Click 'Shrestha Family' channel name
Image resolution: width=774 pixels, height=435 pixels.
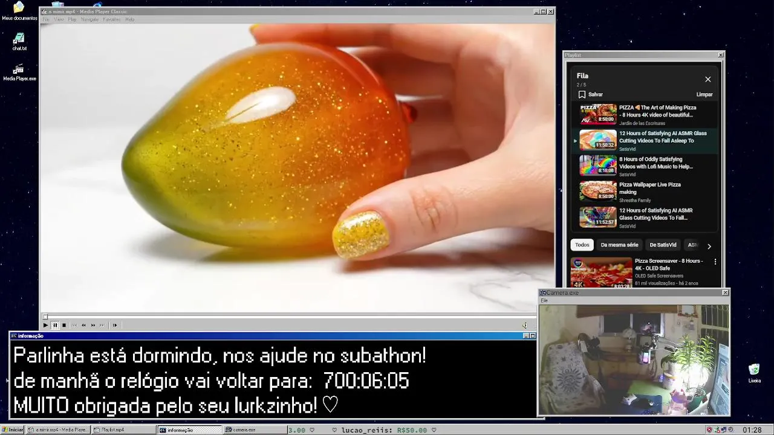(635, 200)
